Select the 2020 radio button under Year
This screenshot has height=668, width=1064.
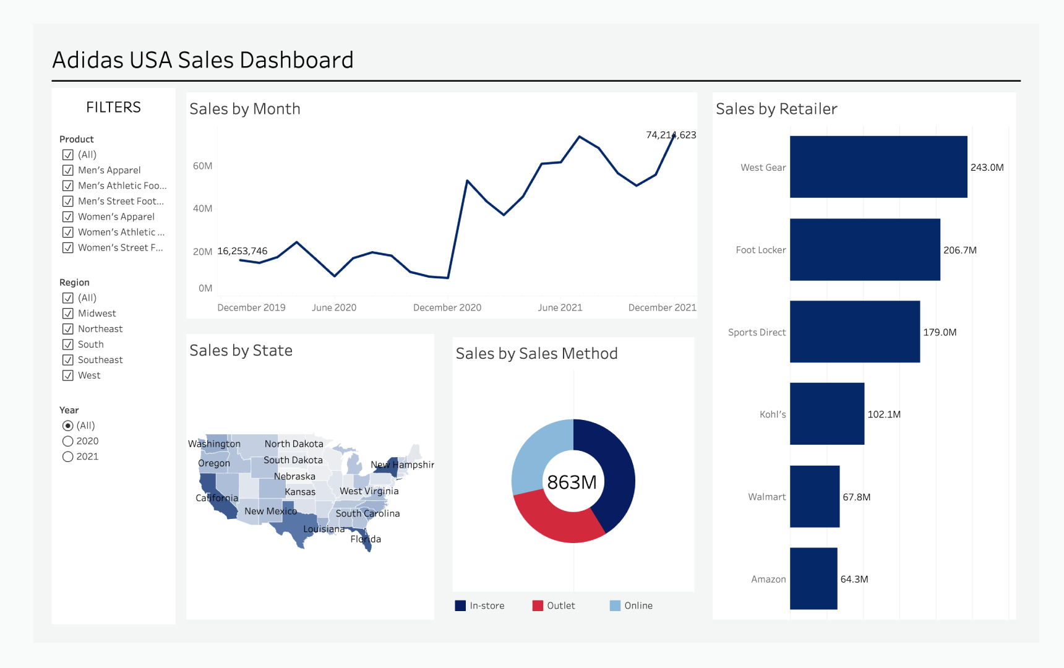click(67, 441)
